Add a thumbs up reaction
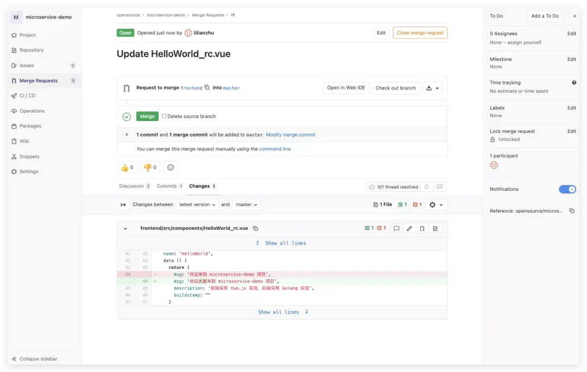 [127, 167]
